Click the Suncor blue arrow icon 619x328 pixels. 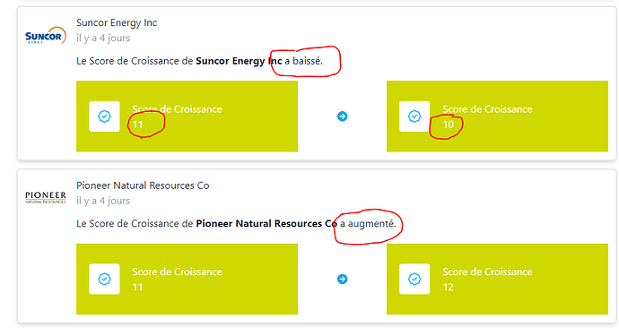343,117
